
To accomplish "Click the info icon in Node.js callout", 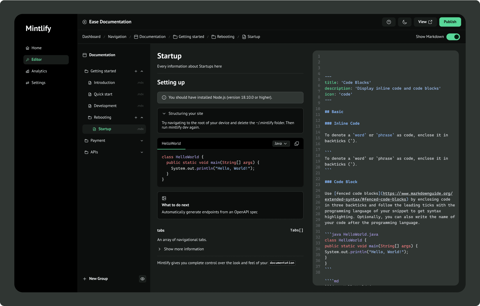I will 164,98.
